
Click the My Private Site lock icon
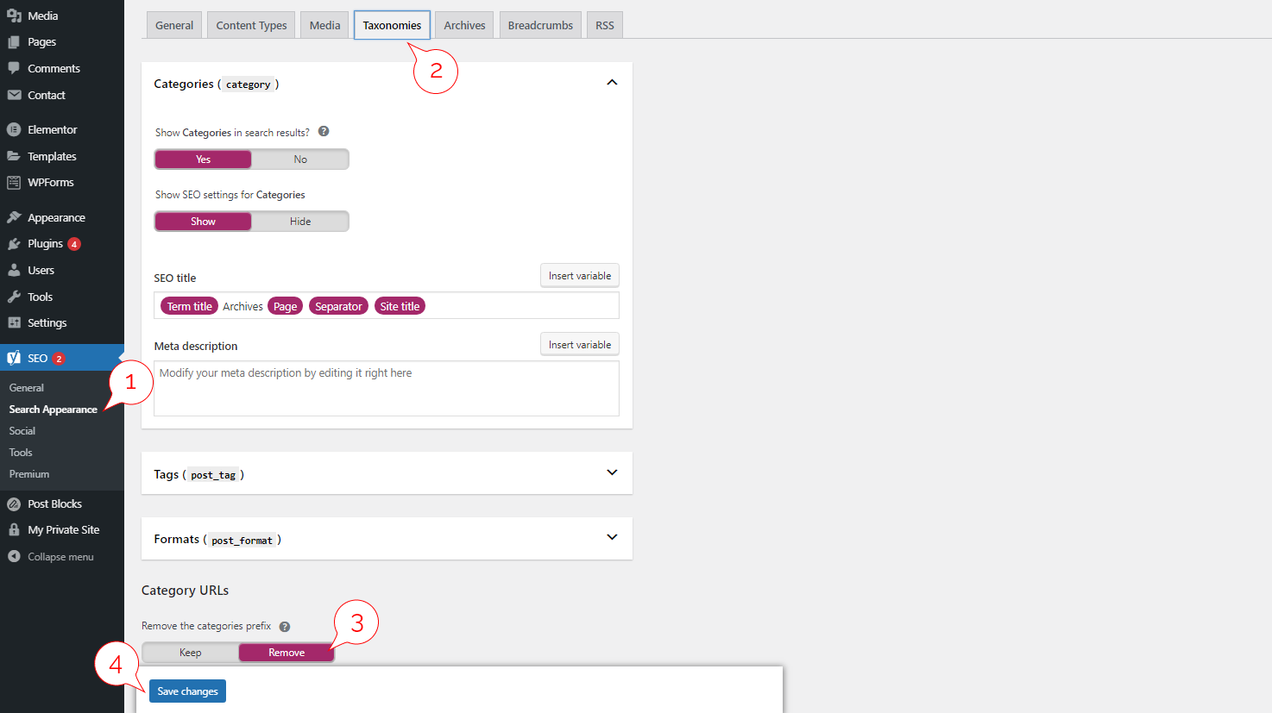pyautogui.click(x=14, y=529)
